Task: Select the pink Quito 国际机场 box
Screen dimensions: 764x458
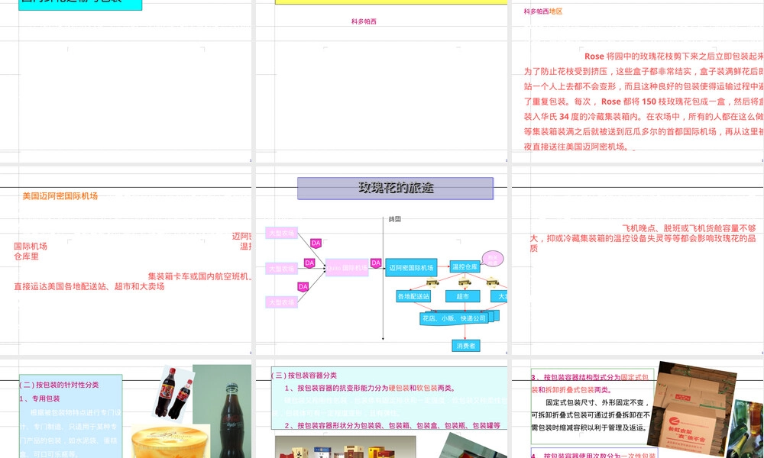Action: 347,268
